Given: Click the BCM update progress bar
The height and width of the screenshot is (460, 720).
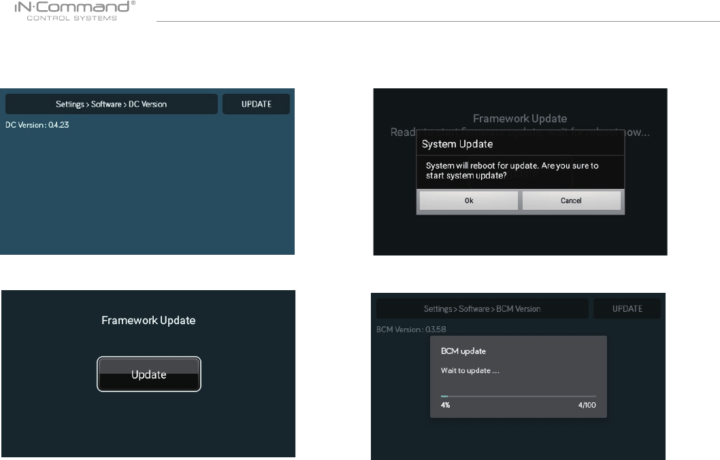Looking at the screenshot, I should tap(519, 396).
